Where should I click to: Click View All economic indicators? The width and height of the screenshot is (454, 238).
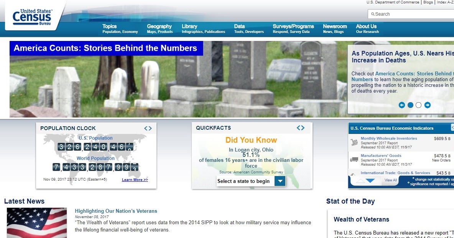(x=391, y=180)
